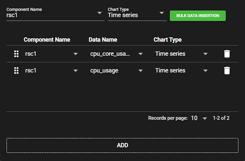
Task: Expand first row Chart Type dropdown
Action: pyautogui.click(x=205, y=54)
